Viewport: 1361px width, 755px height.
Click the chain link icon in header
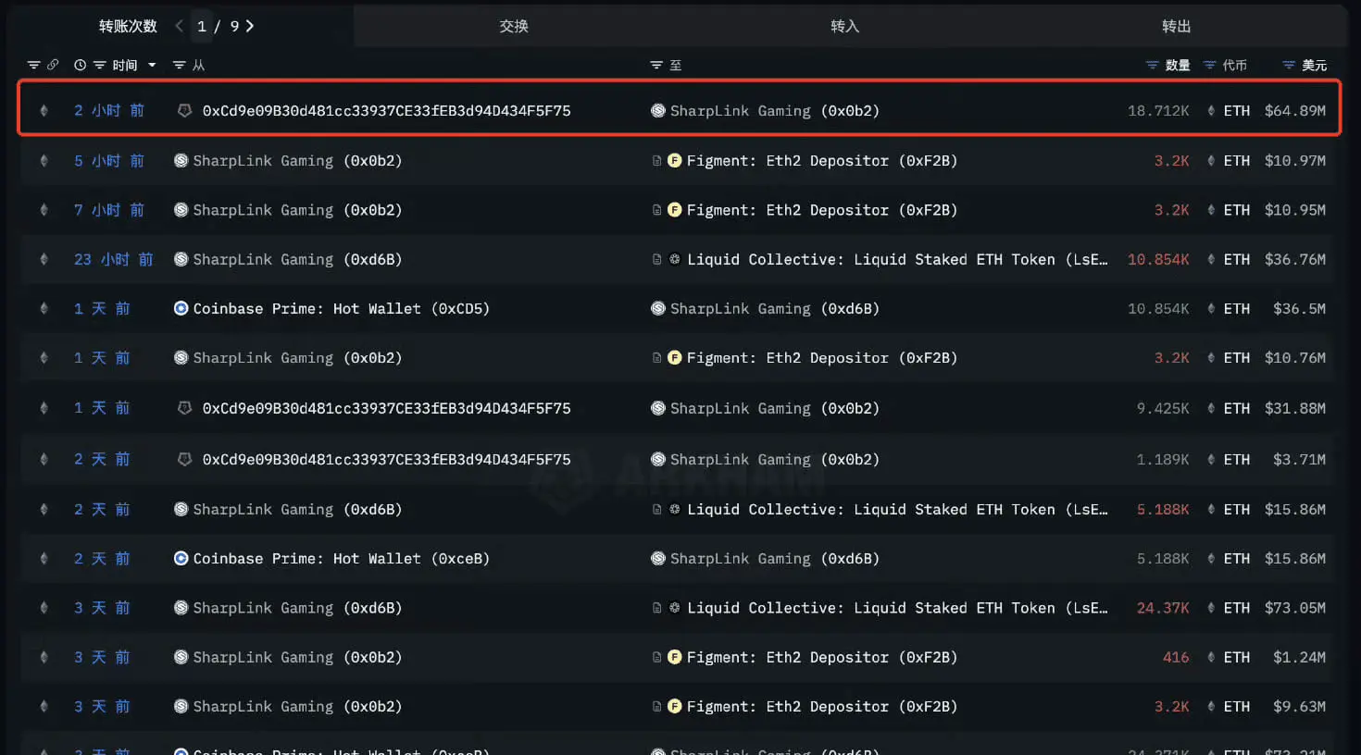click(x=53, y=65)
